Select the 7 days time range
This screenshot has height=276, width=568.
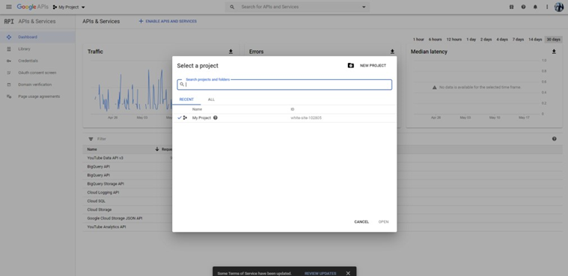point(518,40)
